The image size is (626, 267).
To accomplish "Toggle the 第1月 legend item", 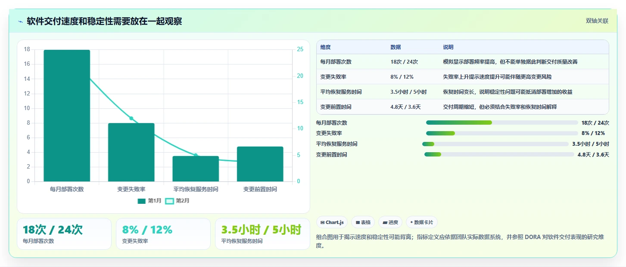I will point(149,201).
